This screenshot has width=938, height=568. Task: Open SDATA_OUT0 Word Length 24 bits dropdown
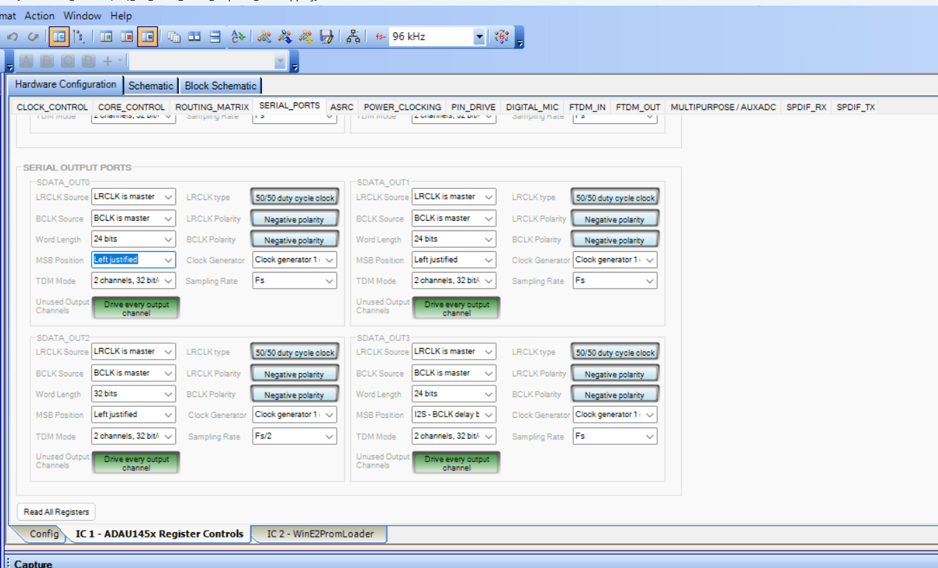click(x=134, y=239)
